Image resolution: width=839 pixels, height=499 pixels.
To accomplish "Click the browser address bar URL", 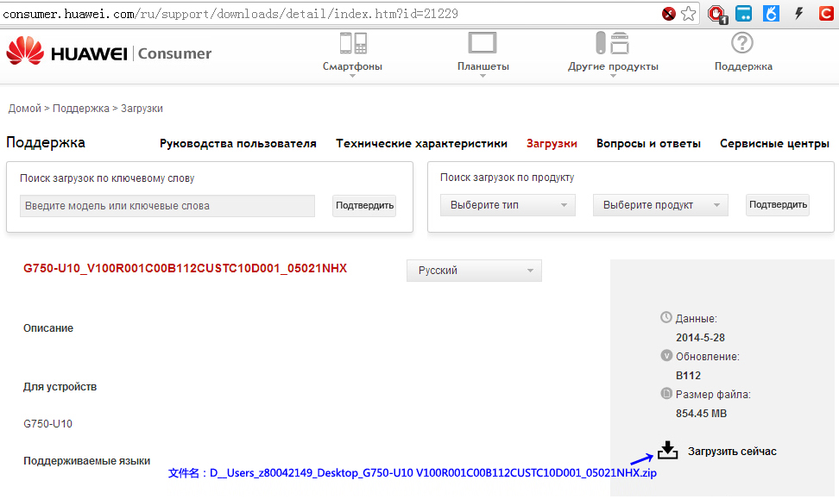I will (230, 13).
